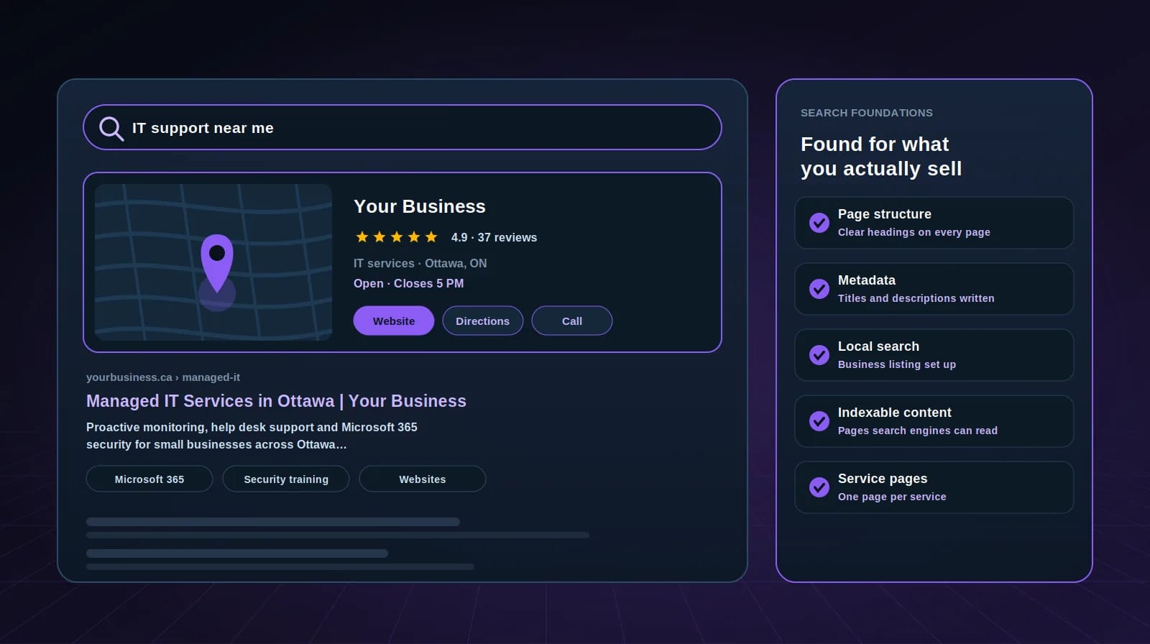1150x644 pixels.
Task: Open the Website button
Action: point(394,321)
